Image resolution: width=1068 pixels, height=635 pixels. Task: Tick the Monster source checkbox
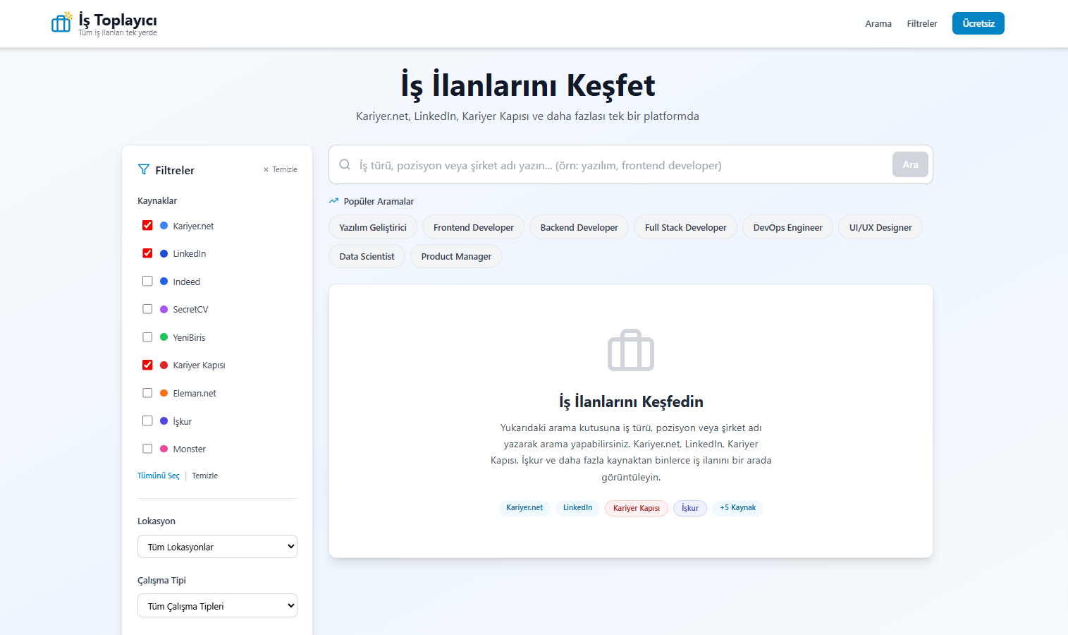(x=147, y=449)
